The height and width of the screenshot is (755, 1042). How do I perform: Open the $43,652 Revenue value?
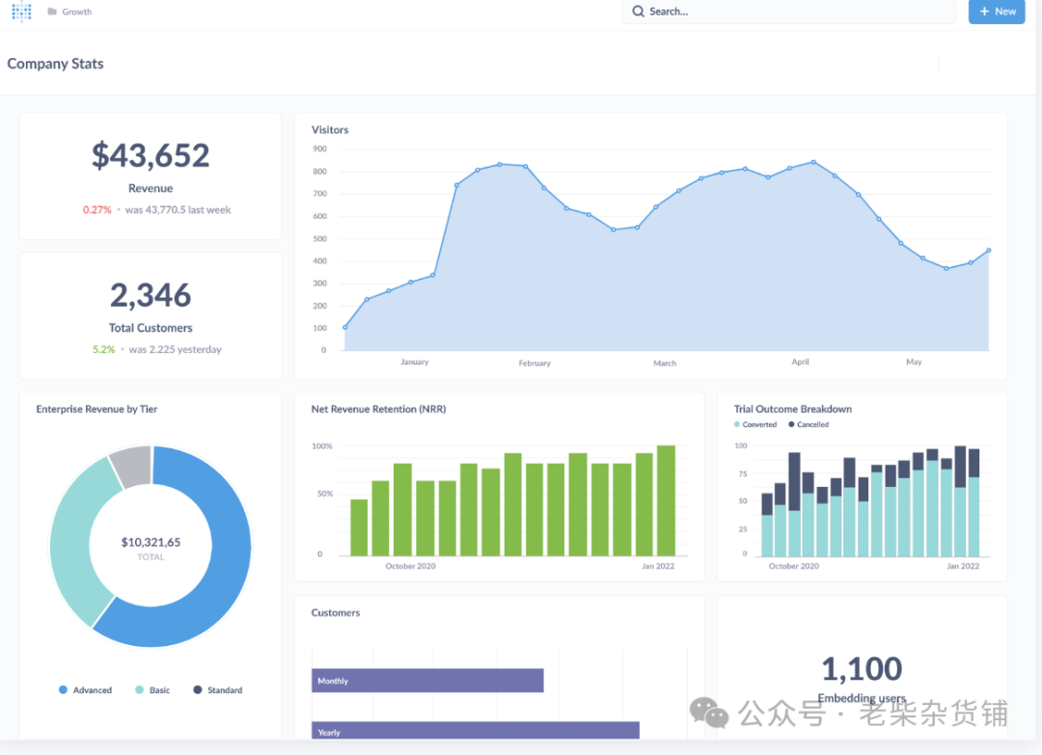point(151,155)
